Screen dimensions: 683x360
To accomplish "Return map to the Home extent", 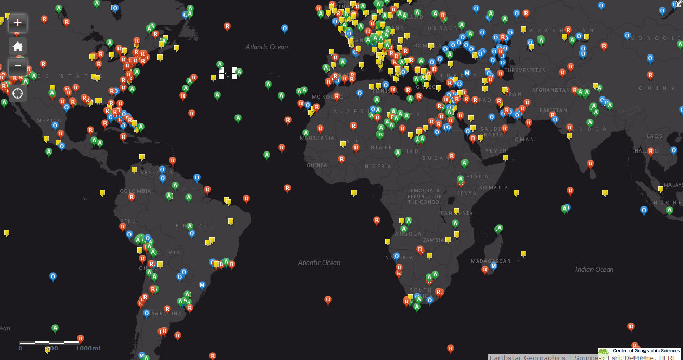I will click(x=18, y=46).
